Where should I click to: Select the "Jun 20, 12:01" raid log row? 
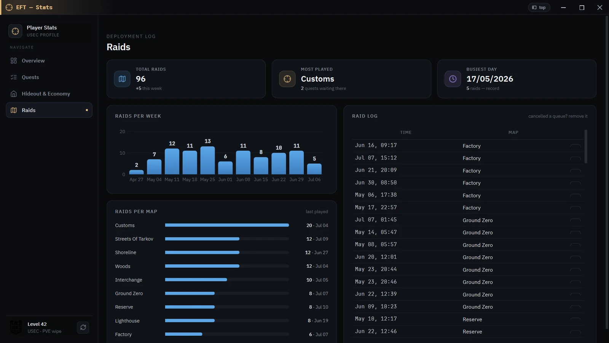468,257
